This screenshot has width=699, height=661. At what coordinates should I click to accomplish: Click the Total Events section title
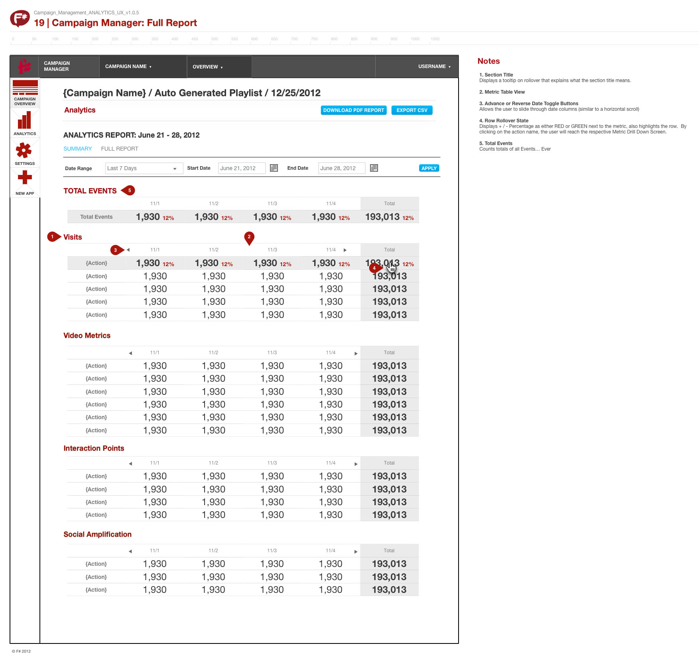[90, 191]
